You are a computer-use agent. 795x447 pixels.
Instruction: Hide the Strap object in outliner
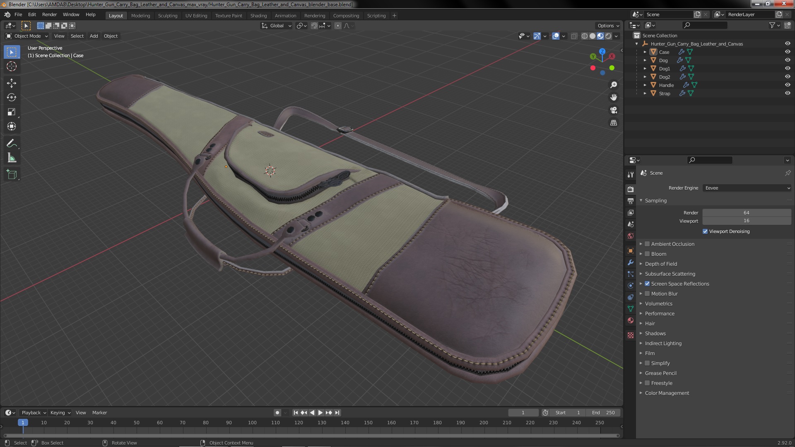coord(788,93)
